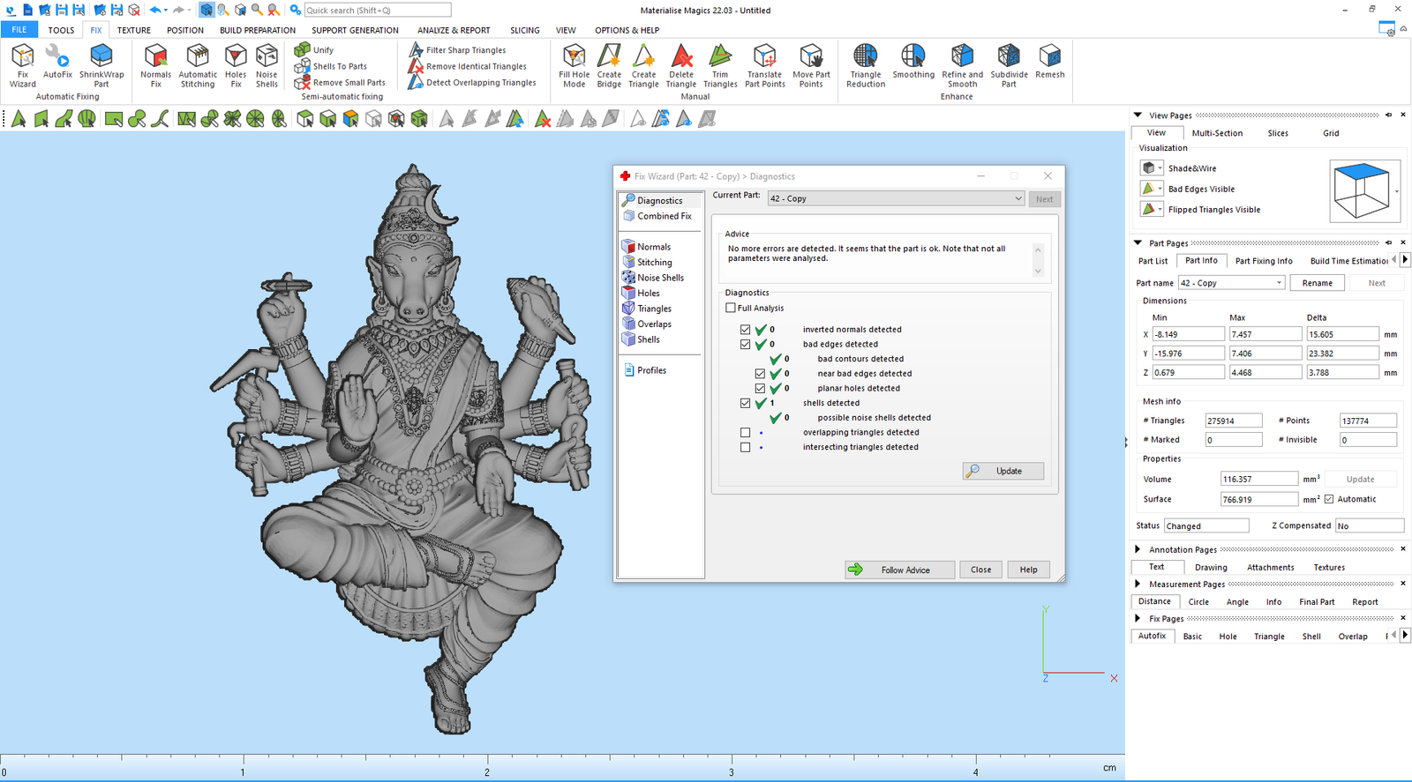Viewport: 1412px width, 782px height.
Task: Click the Follow Advice button
Action: (x=899, y=570)
